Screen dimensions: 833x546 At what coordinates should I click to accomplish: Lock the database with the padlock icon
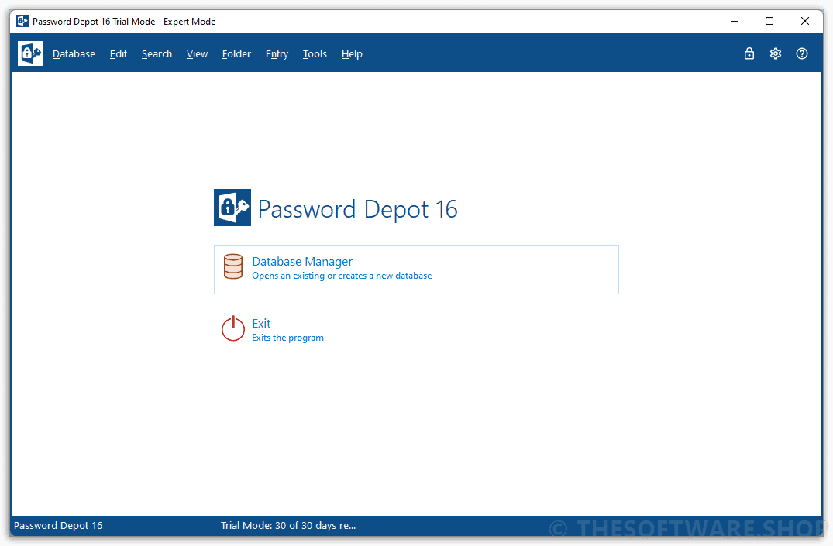pos(749,53)
